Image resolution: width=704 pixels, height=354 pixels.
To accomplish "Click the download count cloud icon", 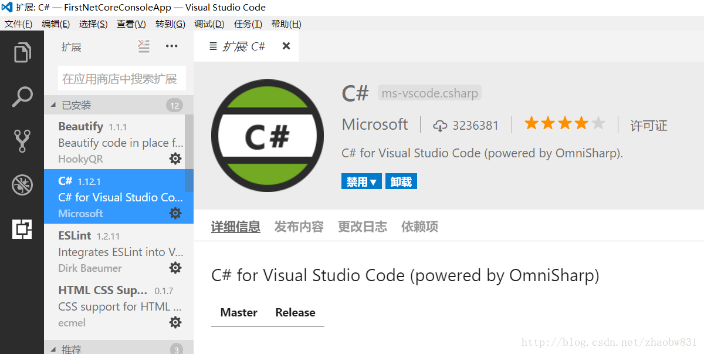I will (x=440, y=126).
